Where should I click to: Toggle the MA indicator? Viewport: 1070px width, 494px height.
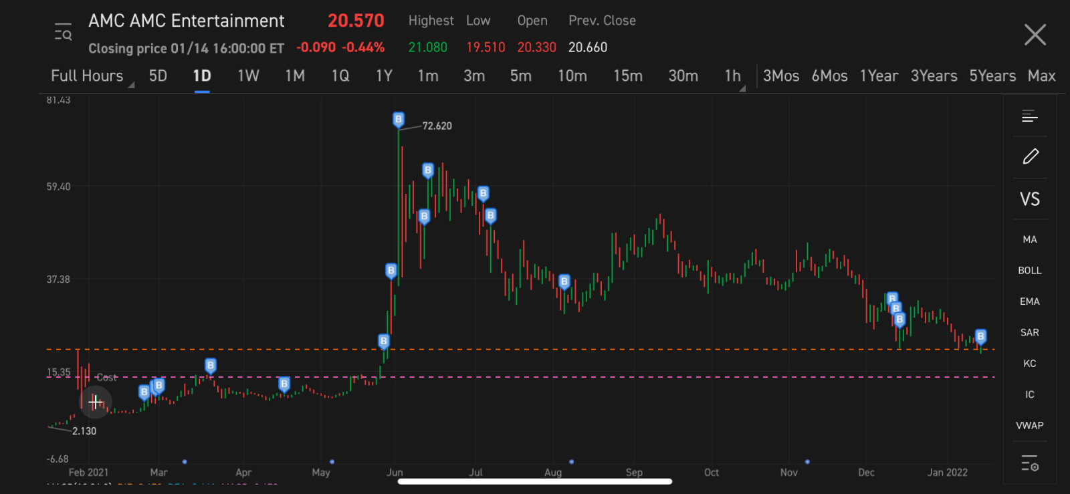click(x=1030, y=239)
